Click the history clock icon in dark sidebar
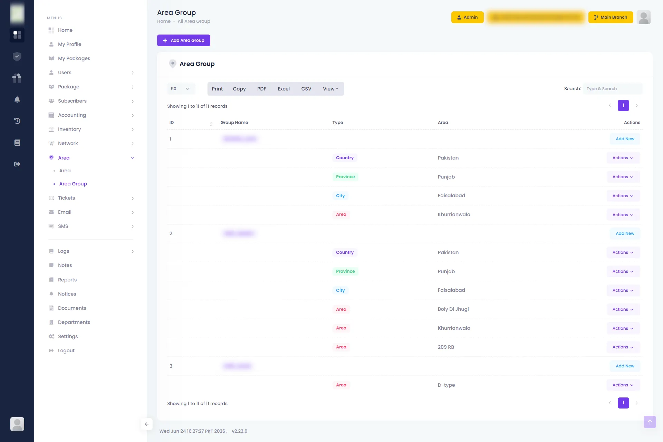 [x=17, y=121]
